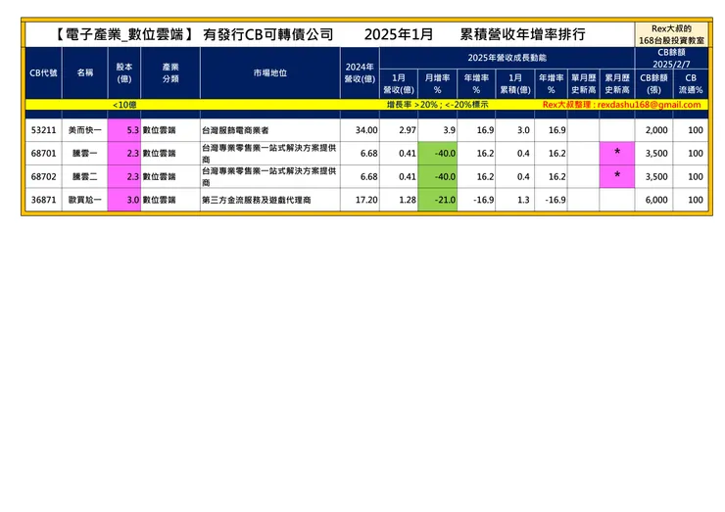Click the 17.20 revenue value
725x512 pixels.
[366, 200]
